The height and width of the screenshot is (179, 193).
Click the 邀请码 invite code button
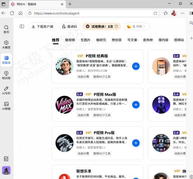click(69, 26)
